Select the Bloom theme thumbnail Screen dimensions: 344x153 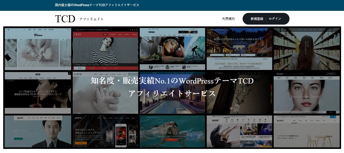coord(38,49)
